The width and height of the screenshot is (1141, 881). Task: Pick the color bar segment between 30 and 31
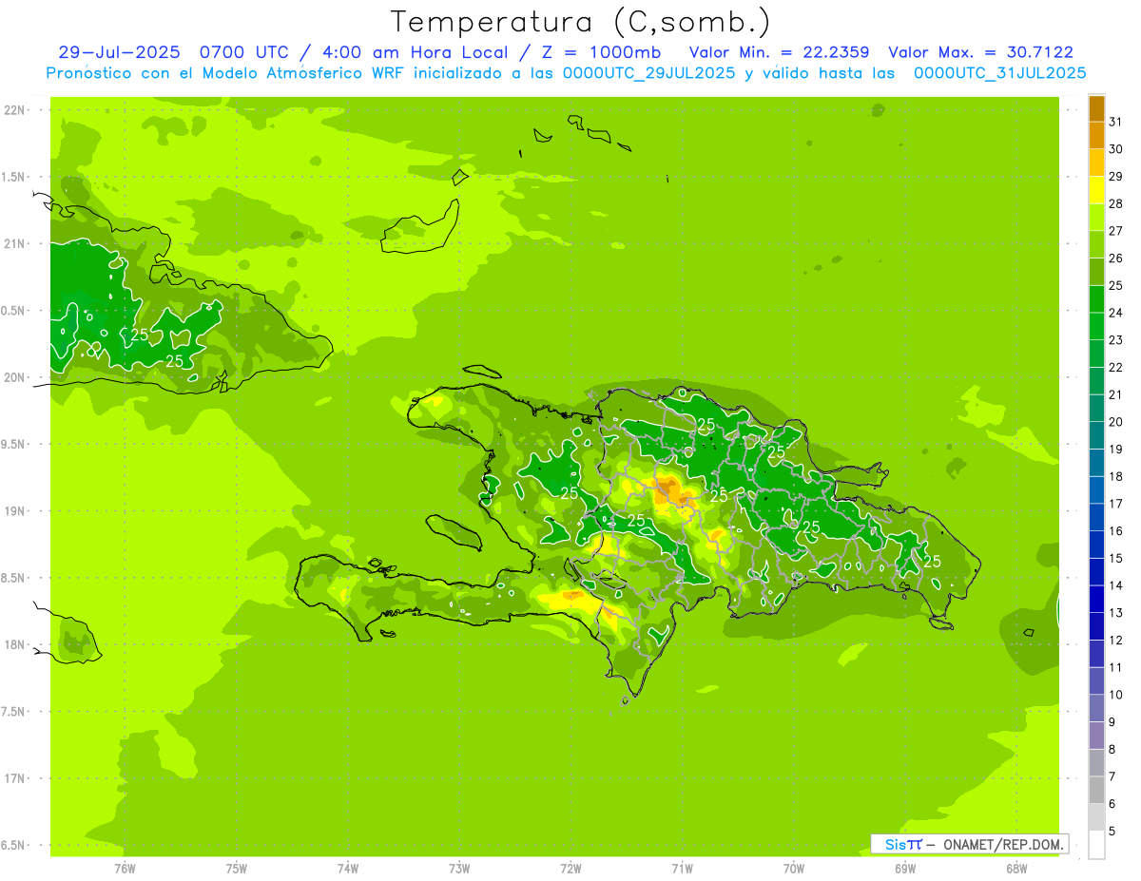point(1096,136)
